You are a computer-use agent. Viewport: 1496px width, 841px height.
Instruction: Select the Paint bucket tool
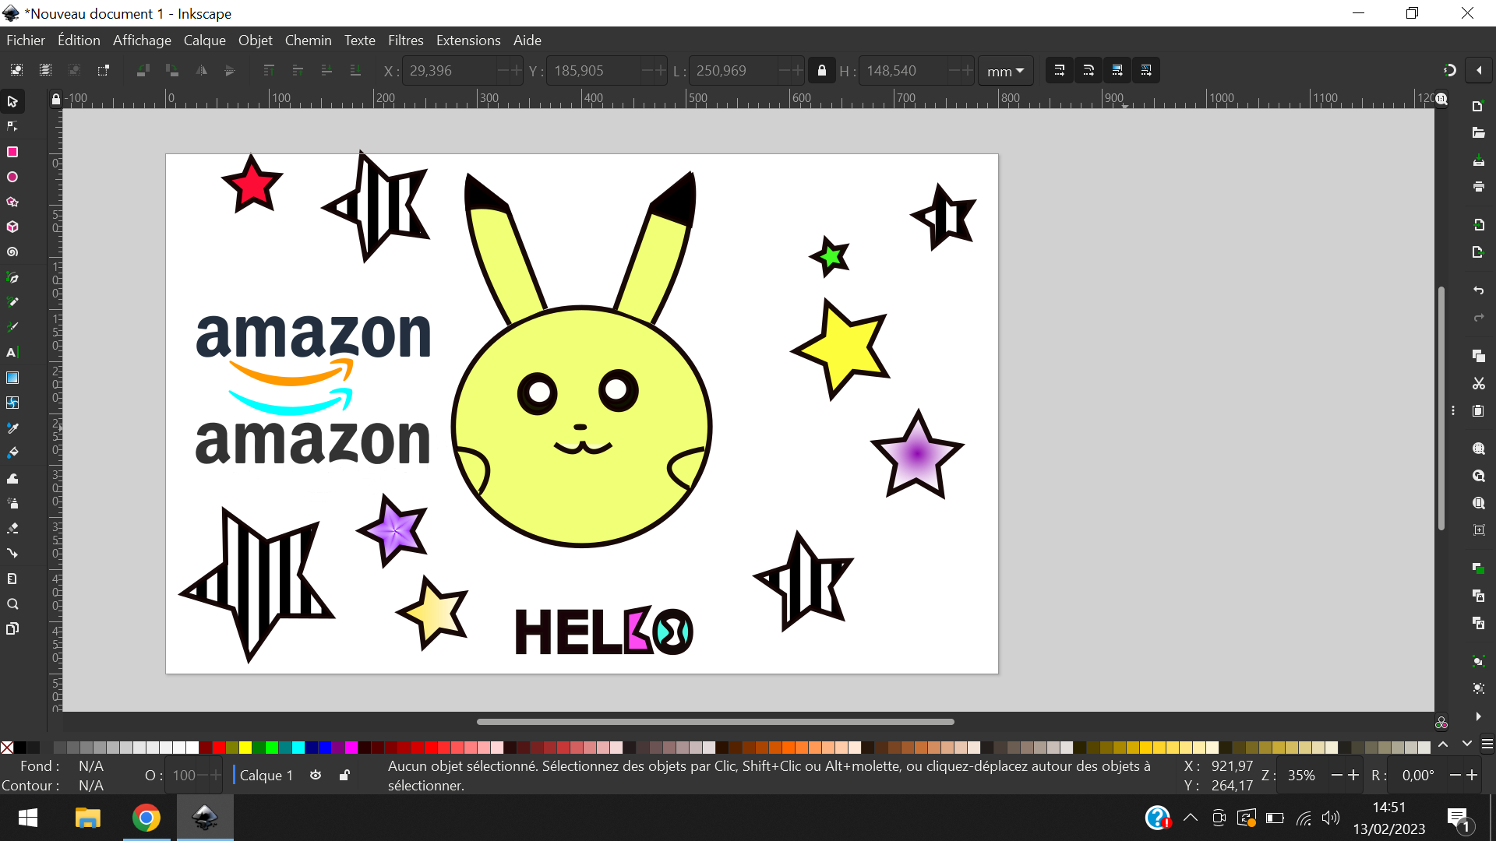coord(12,453)
